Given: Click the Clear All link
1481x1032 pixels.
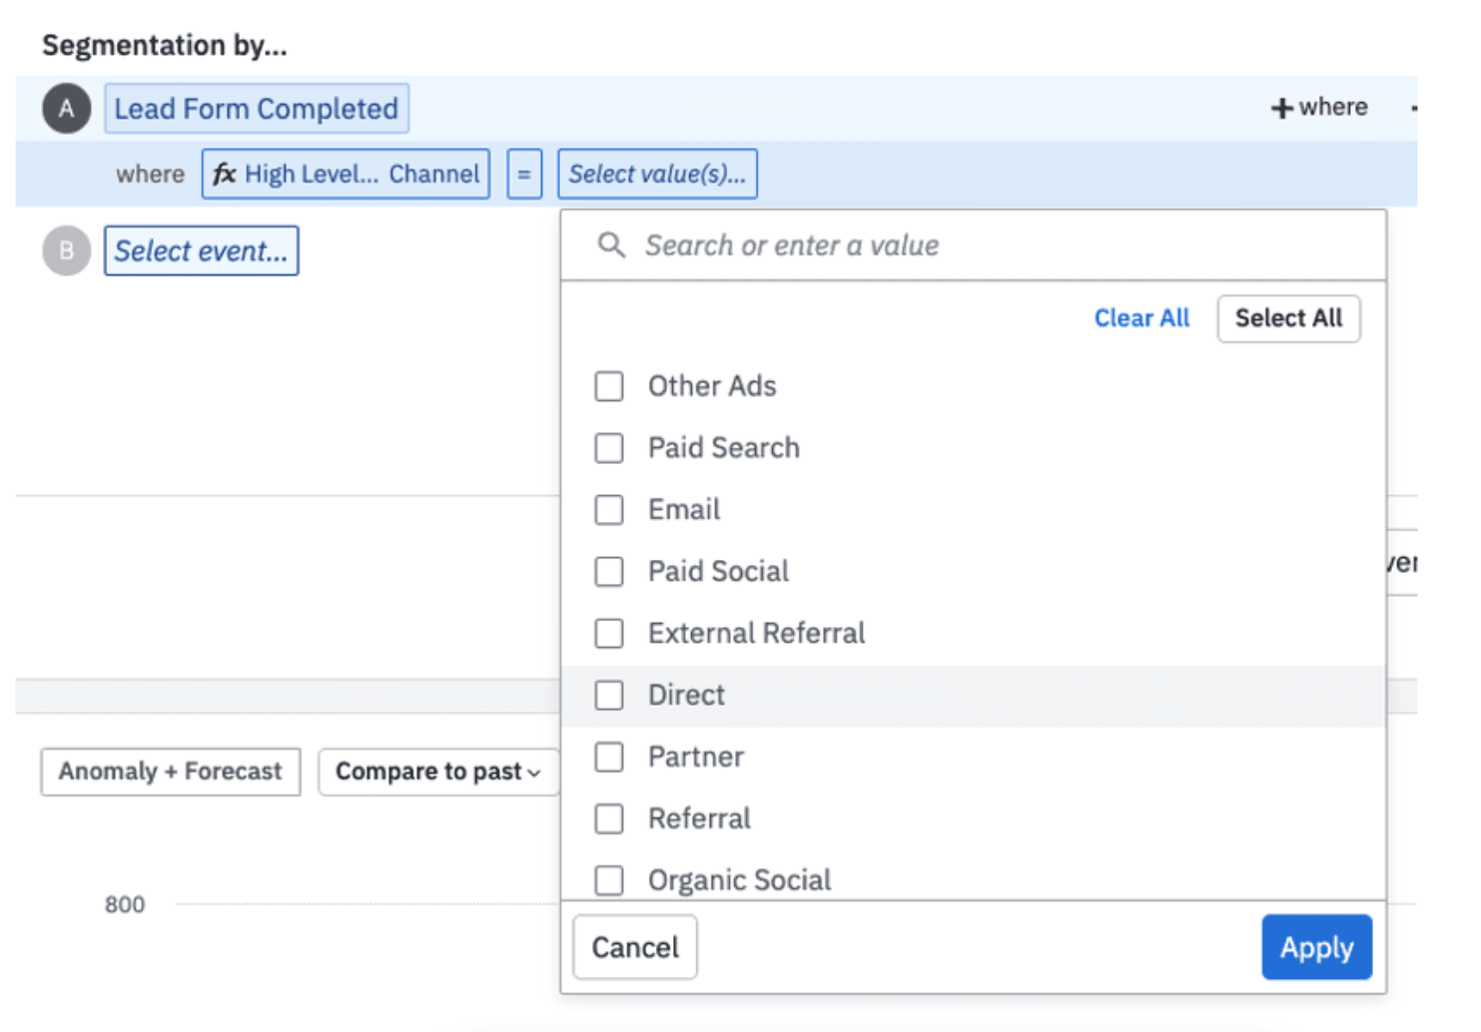Looking at the screenshot, I should (1141, 317).
